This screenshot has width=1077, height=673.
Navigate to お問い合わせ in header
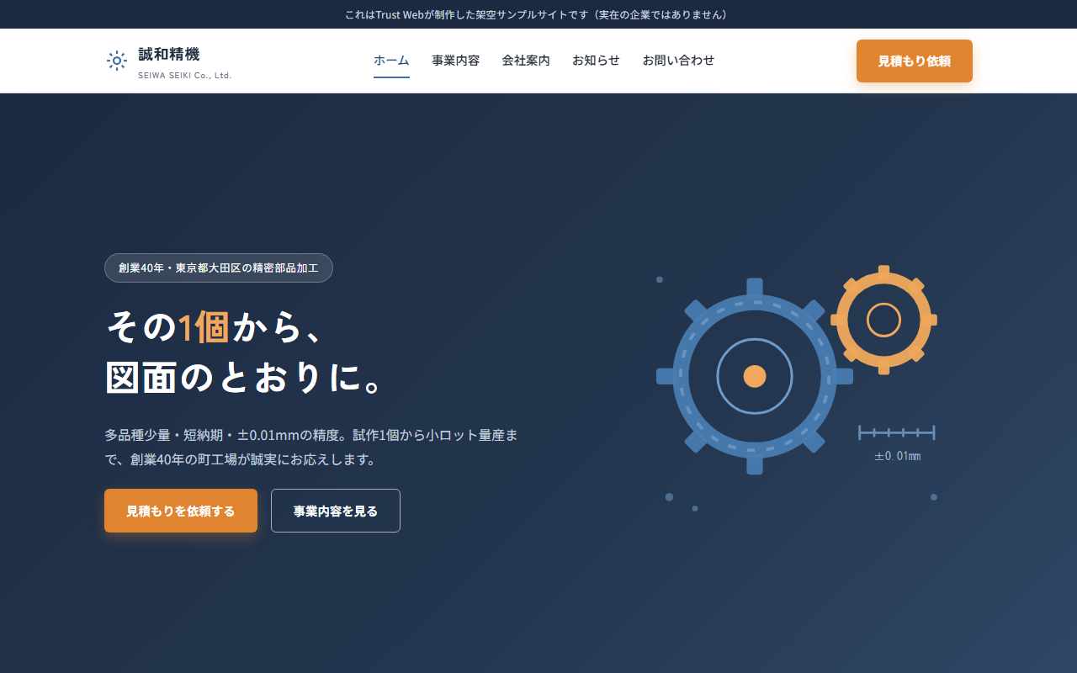[678, 61]
